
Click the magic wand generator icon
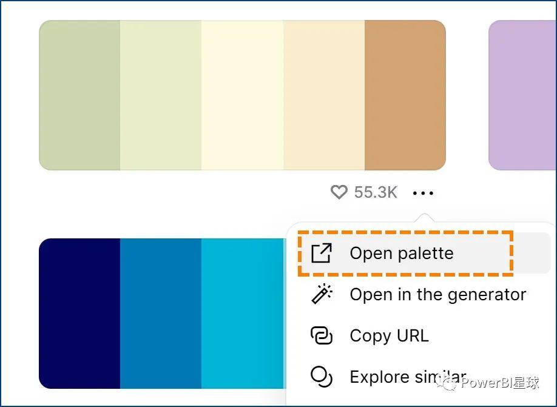coord(321,294)
